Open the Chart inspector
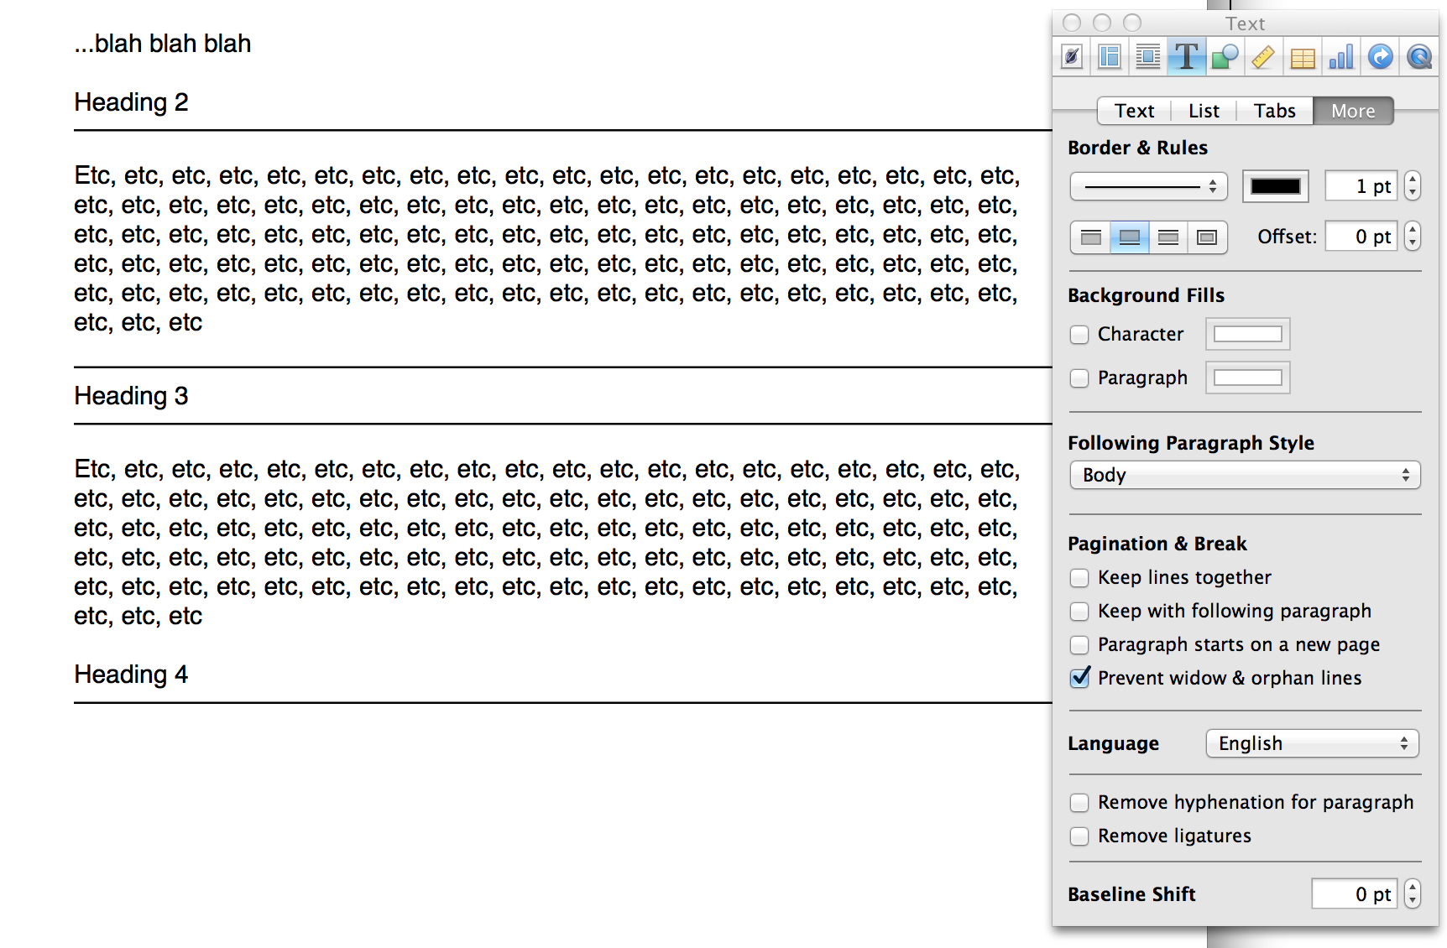Image resolution: width=1447 pixels, height=948 pixels. coord(1340,56)
